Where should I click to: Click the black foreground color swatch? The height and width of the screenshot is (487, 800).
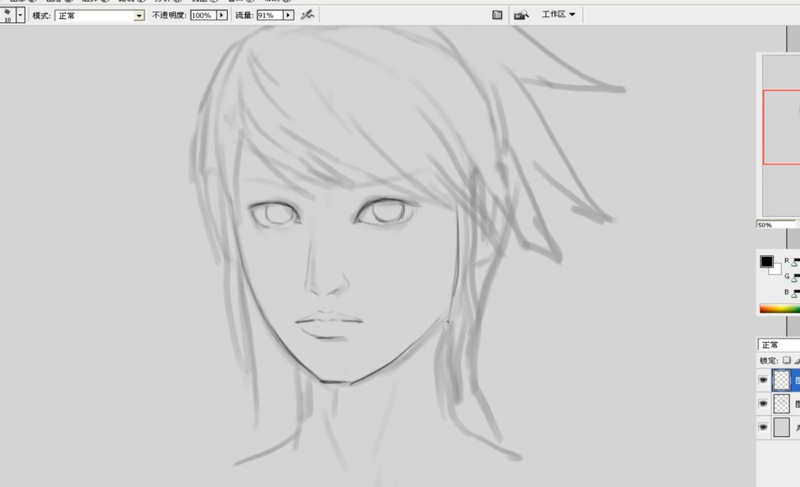point(767,261)
